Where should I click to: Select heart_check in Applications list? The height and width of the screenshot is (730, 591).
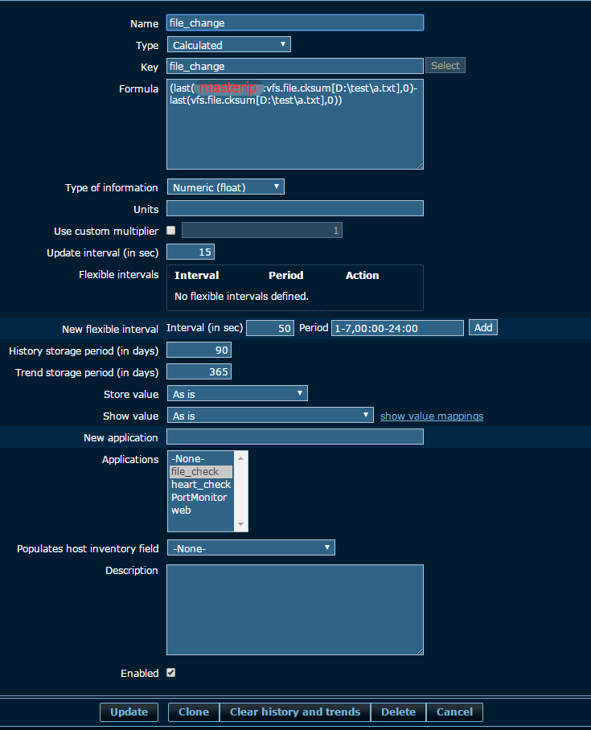click(201, 485)
